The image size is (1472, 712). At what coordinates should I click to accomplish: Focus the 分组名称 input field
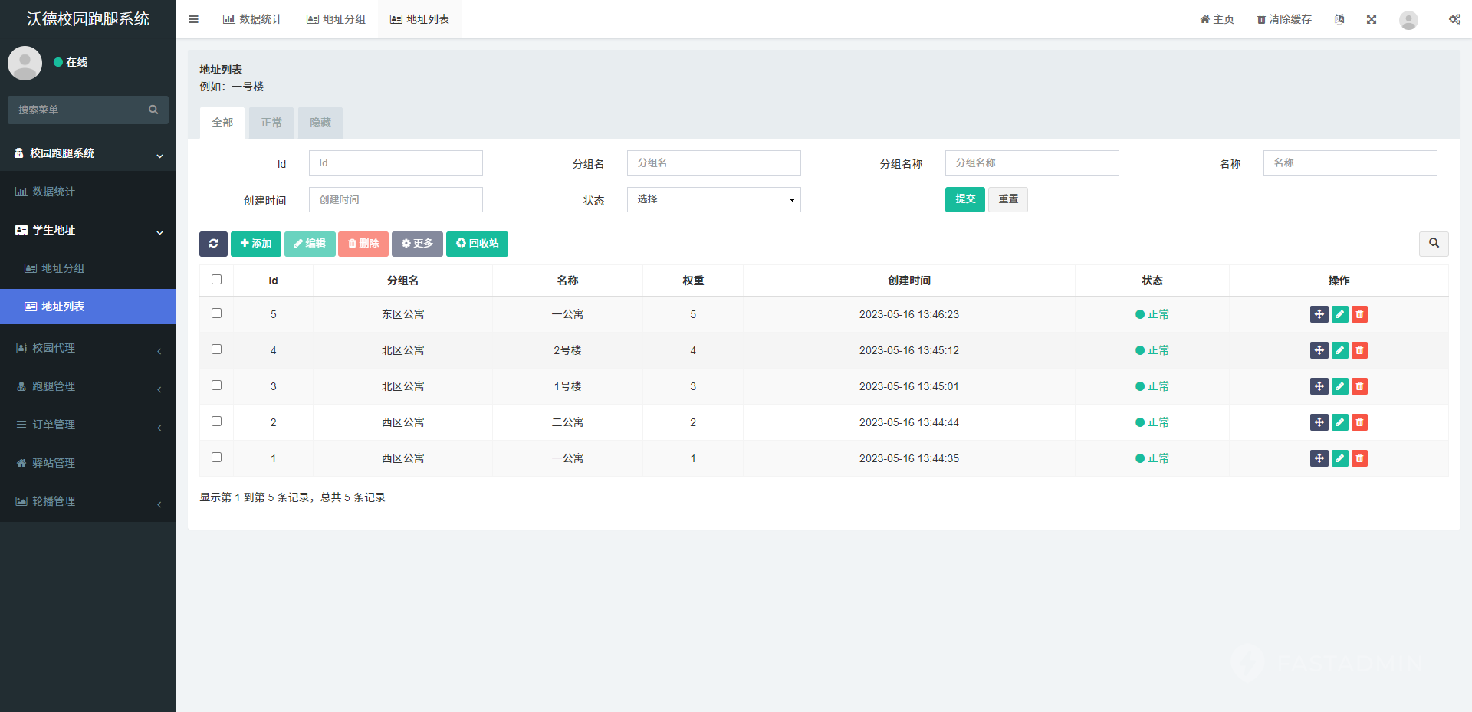pos(1032,162)
